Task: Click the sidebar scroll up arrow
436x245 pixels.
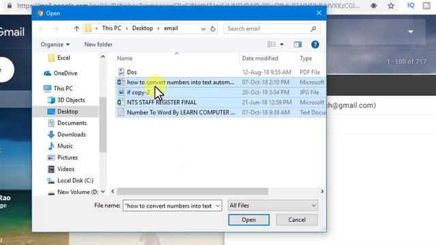Action: pos(103,56)
